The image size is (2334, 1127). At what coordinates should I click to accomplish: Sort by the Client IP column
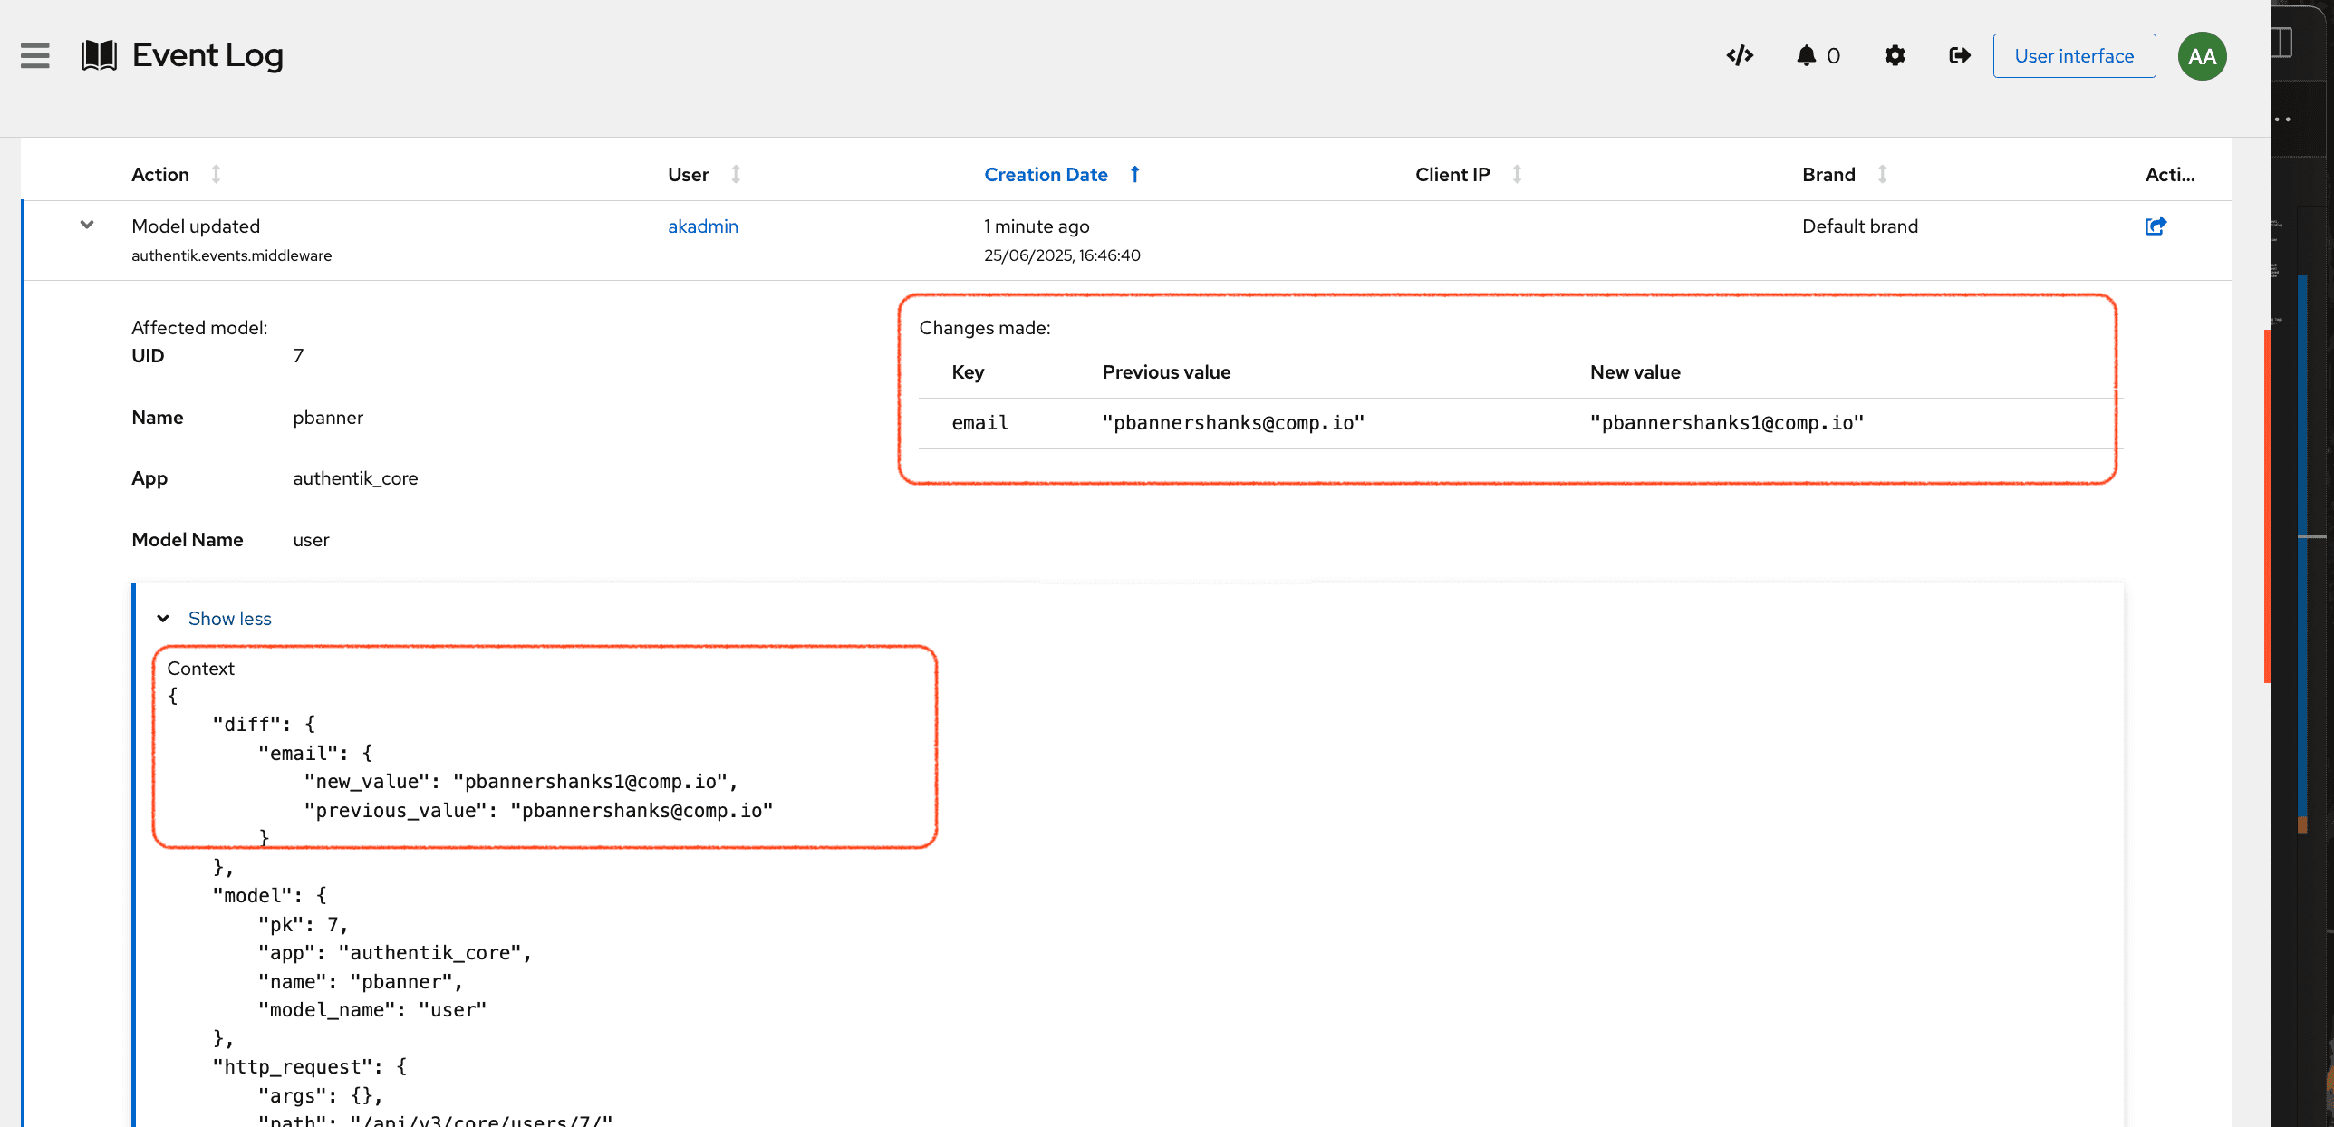click(x=1452, y=174)
